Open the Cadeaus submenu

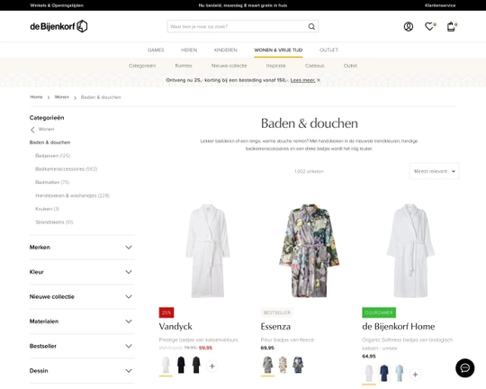(x=315, y=66)
